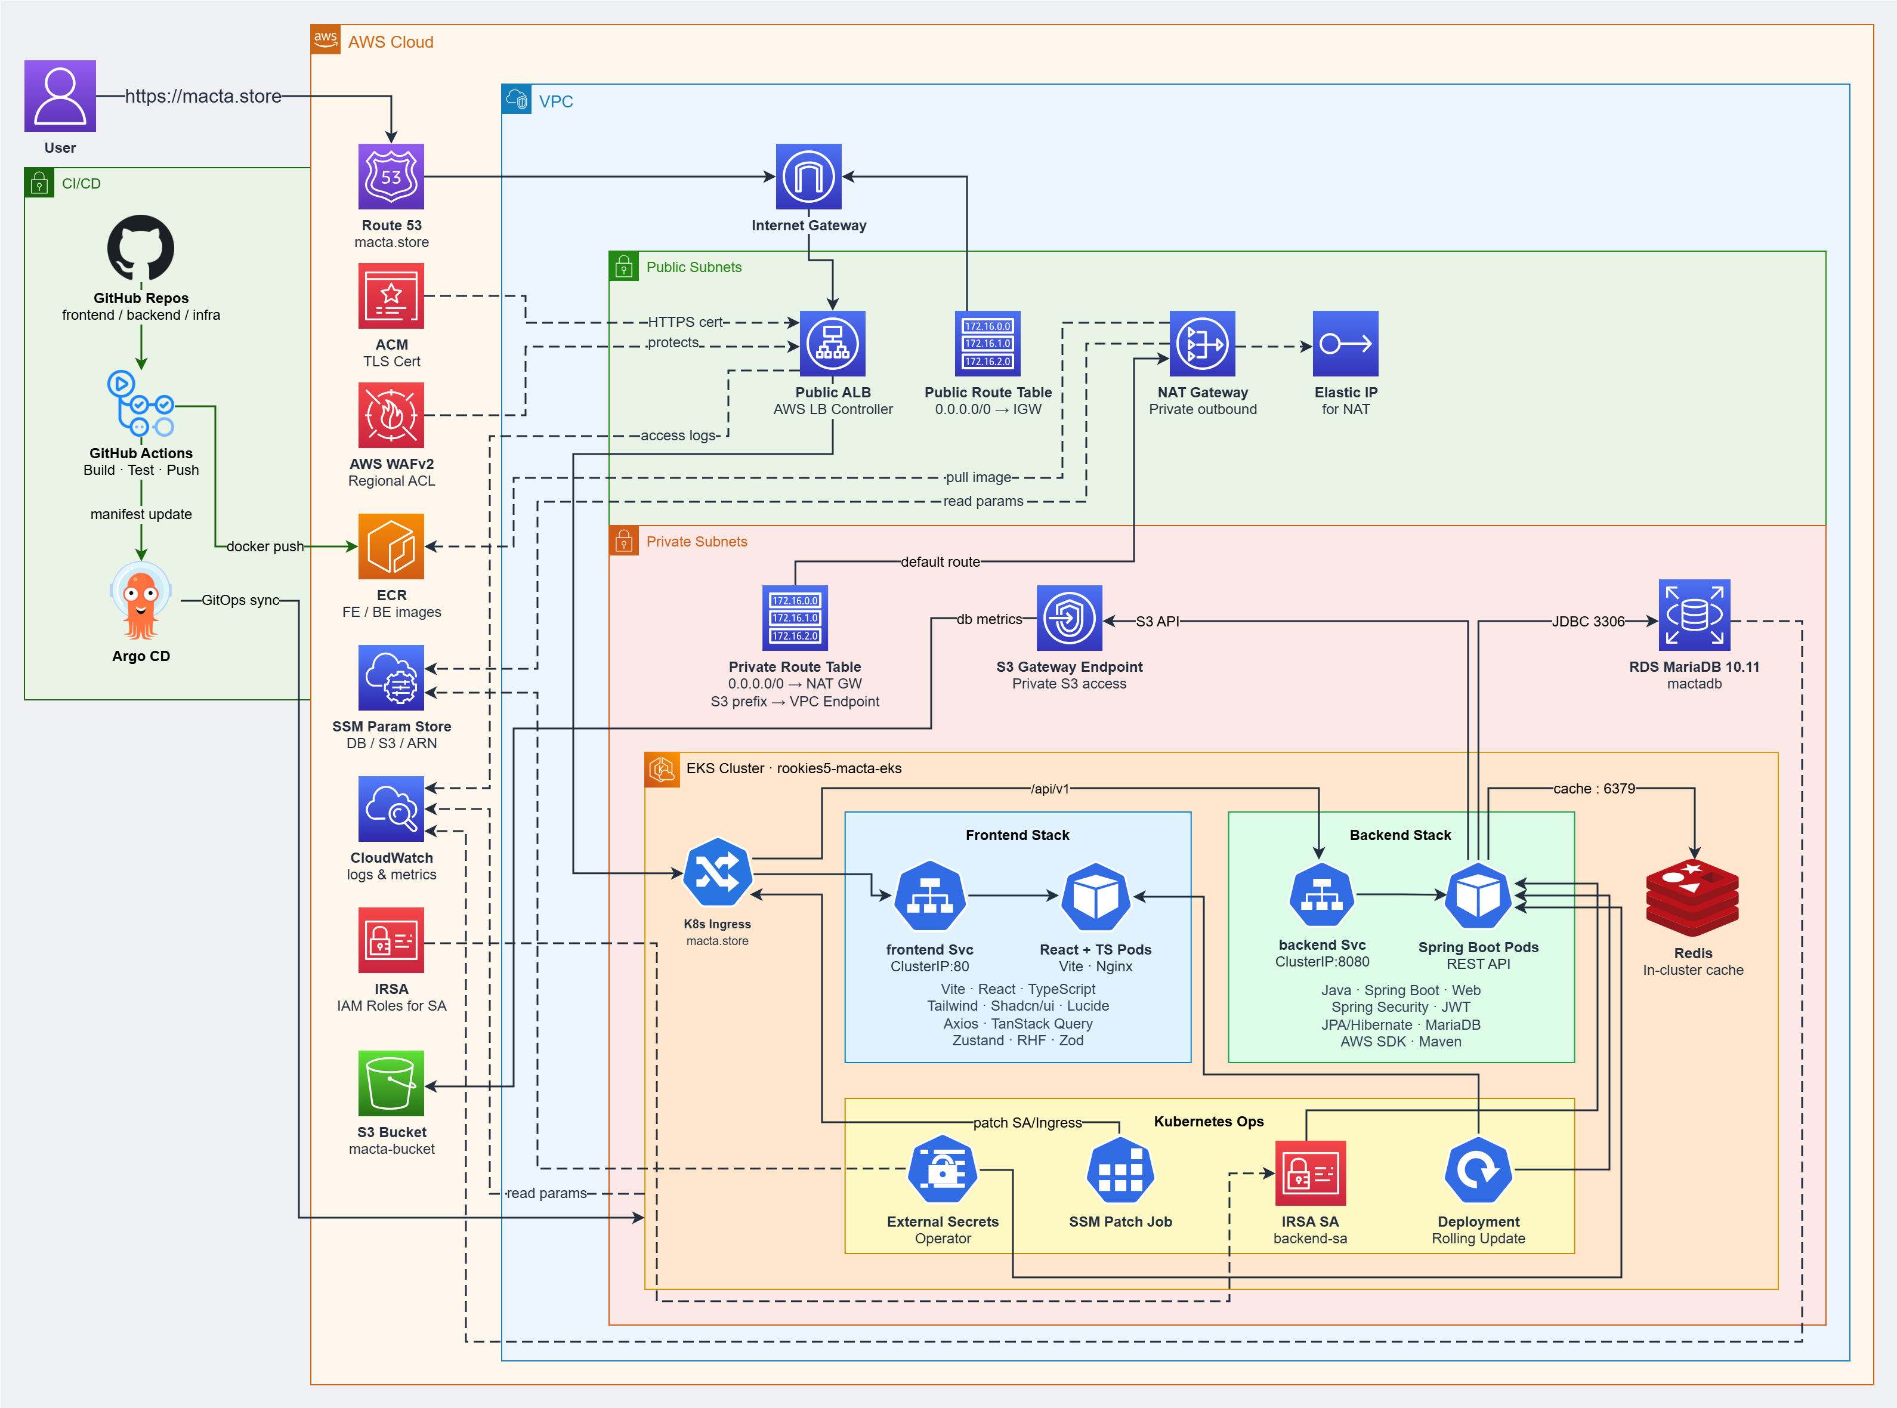This screenshot has height=1408, width=1897.
Task: Click the SSM Param Store icon
Action: pyautogui.click(x=391, y=678)
